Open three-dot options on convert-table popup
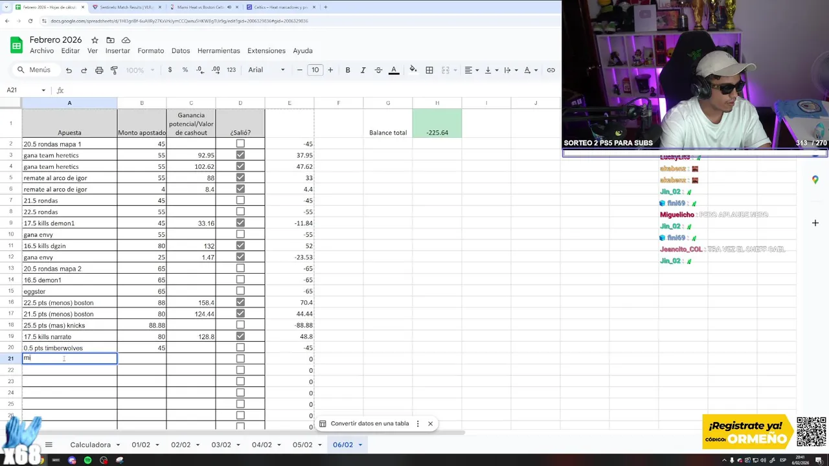The image size is (829, 466). pos(418,423)
